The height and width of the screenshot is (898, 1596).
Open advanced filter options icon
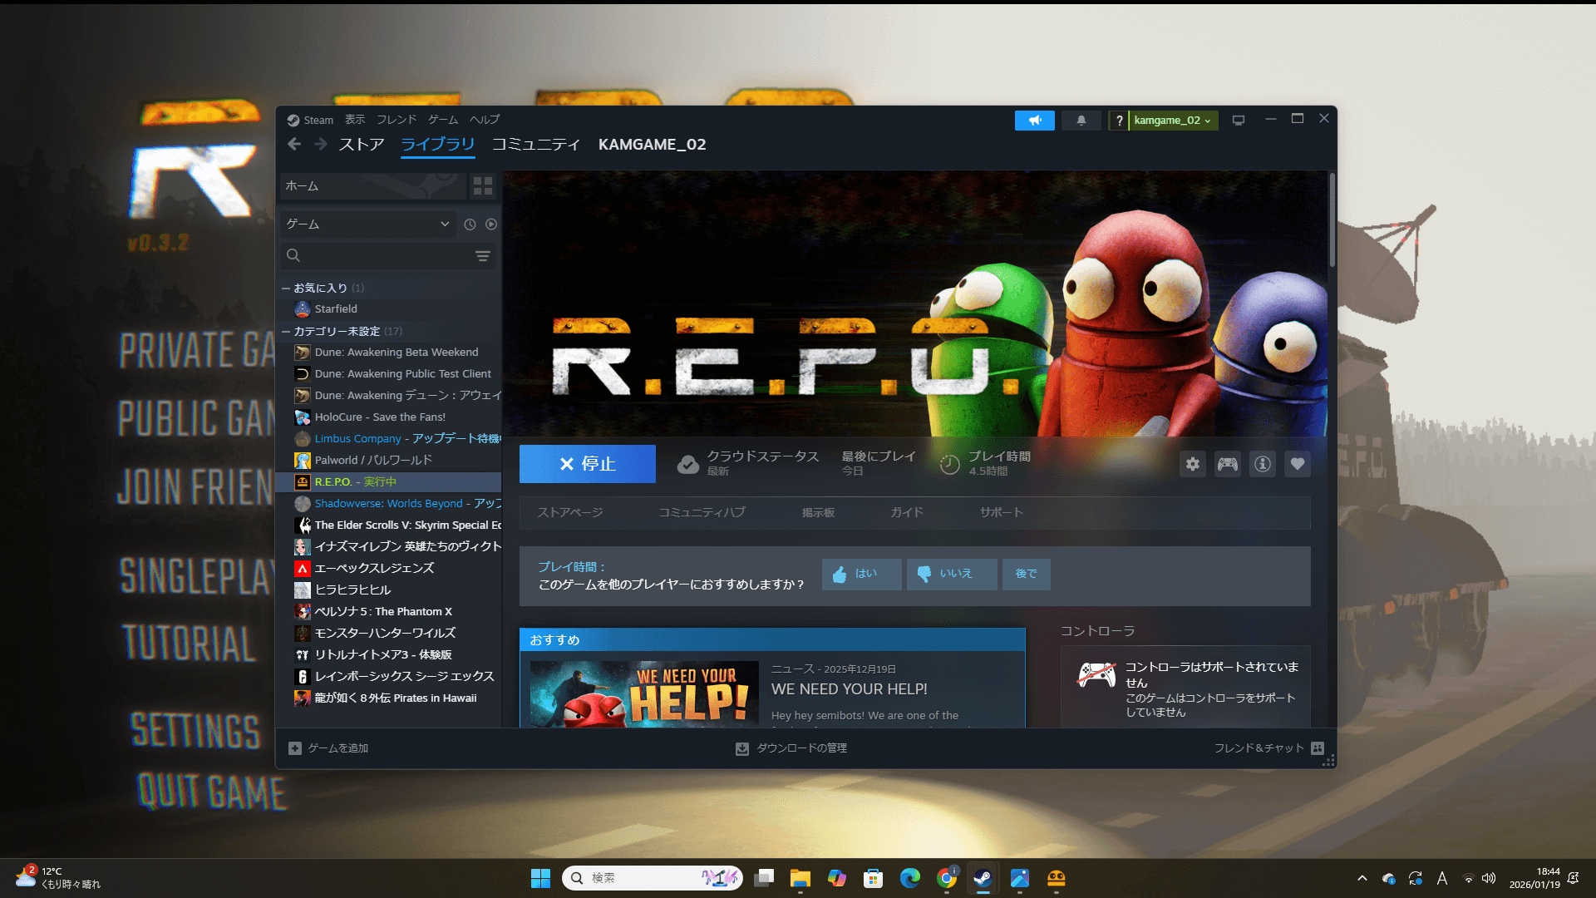click(482, 256)
